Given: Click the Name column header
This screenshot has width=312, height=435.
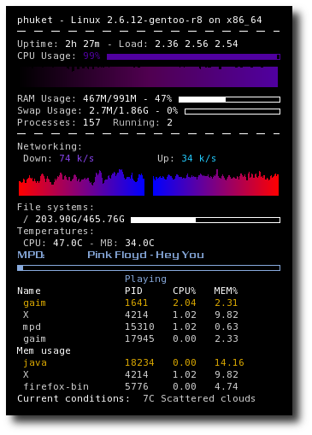Looking at the screenshot, I should (x=29, y=291).
